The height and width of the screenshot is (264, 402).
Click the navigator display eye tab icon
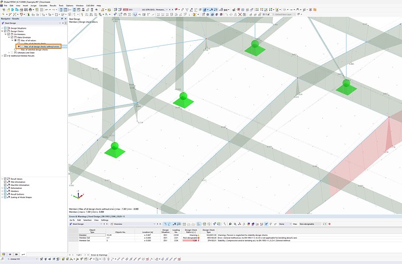tap(10, 254)
